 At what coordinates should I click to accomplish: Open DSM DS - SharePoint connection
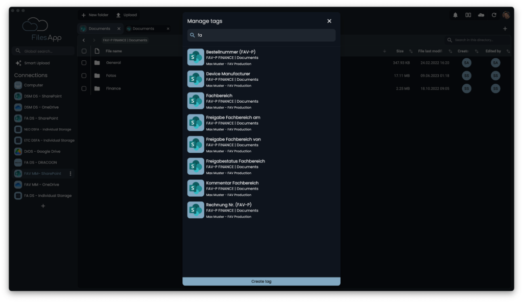38,96
